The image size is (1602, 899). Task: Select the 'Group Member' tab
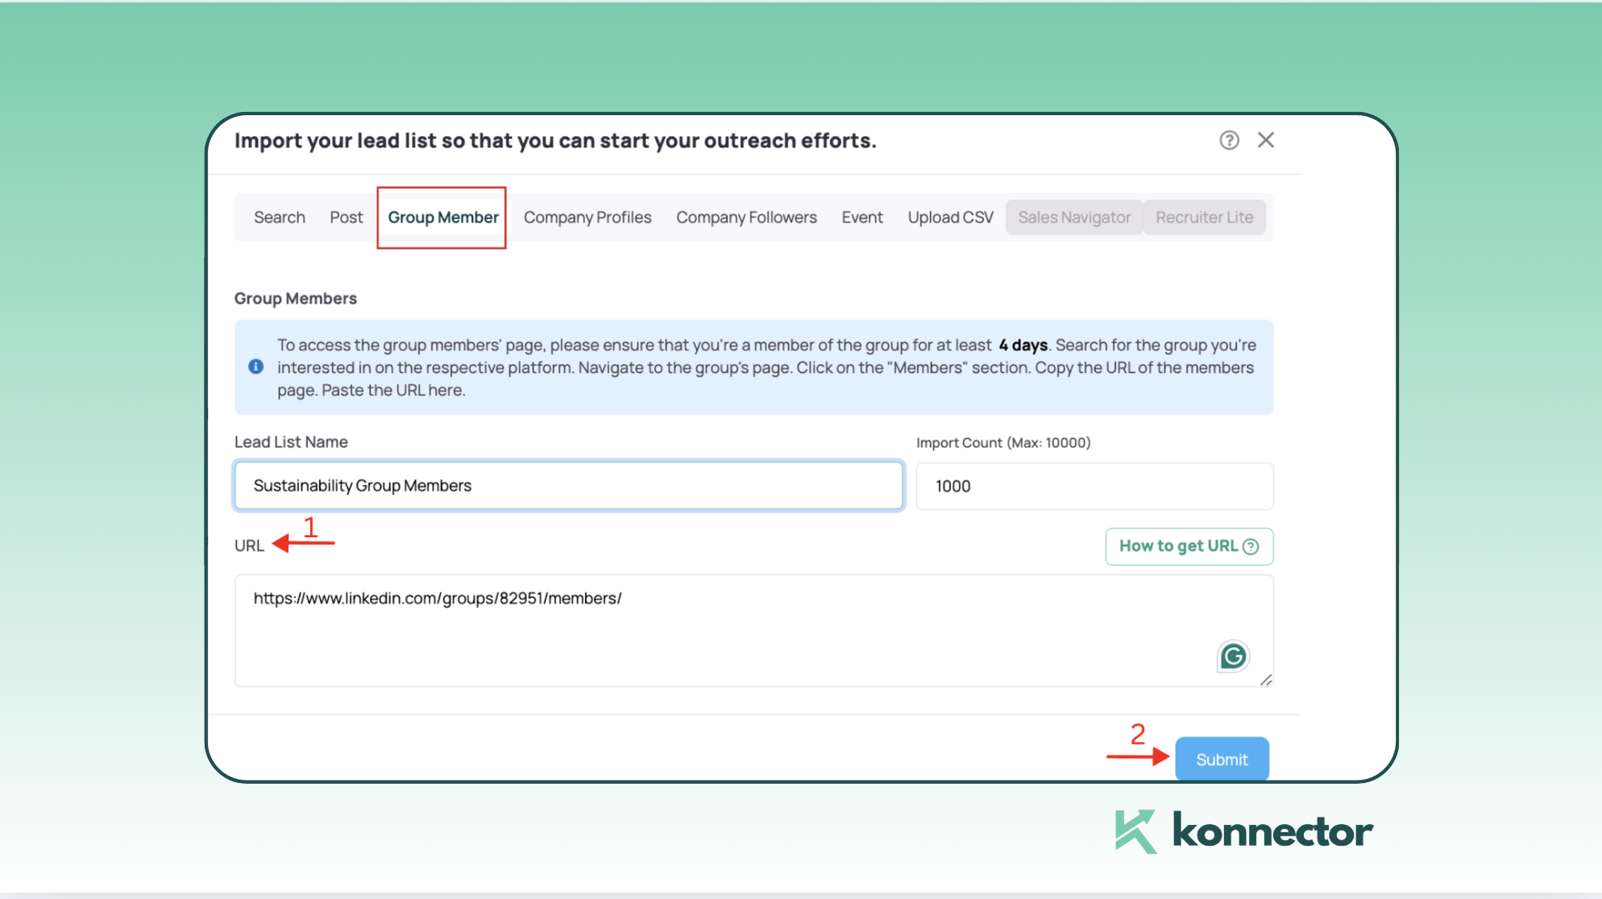click(443, 217)
